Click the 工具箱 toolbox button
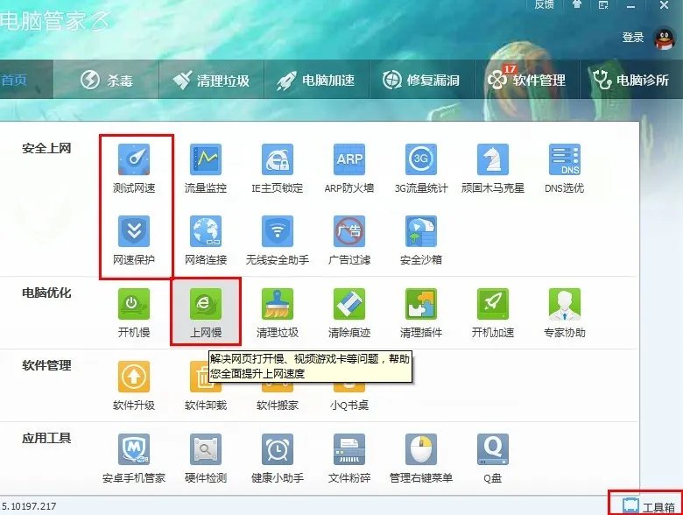Viewport: 683px width, 515px height. click(649, 507)
